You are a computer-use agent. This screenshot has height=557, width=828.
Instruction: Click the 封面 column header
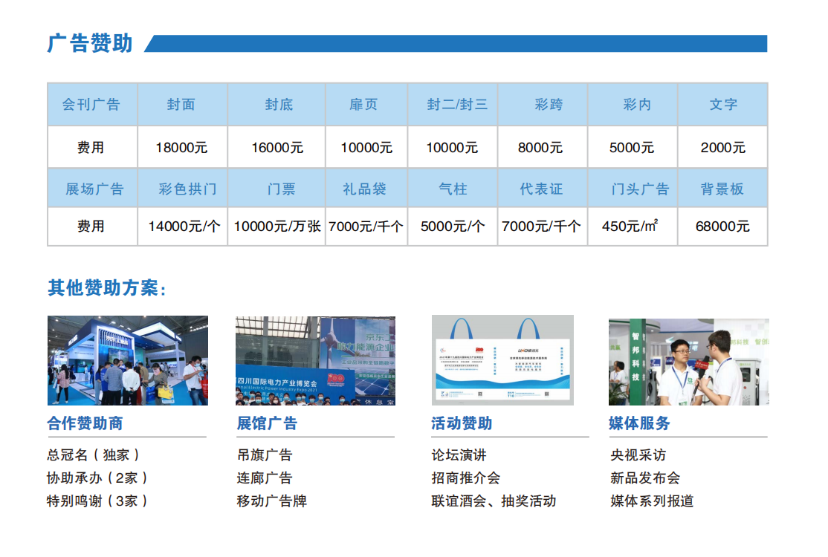(x=181, y=105)
